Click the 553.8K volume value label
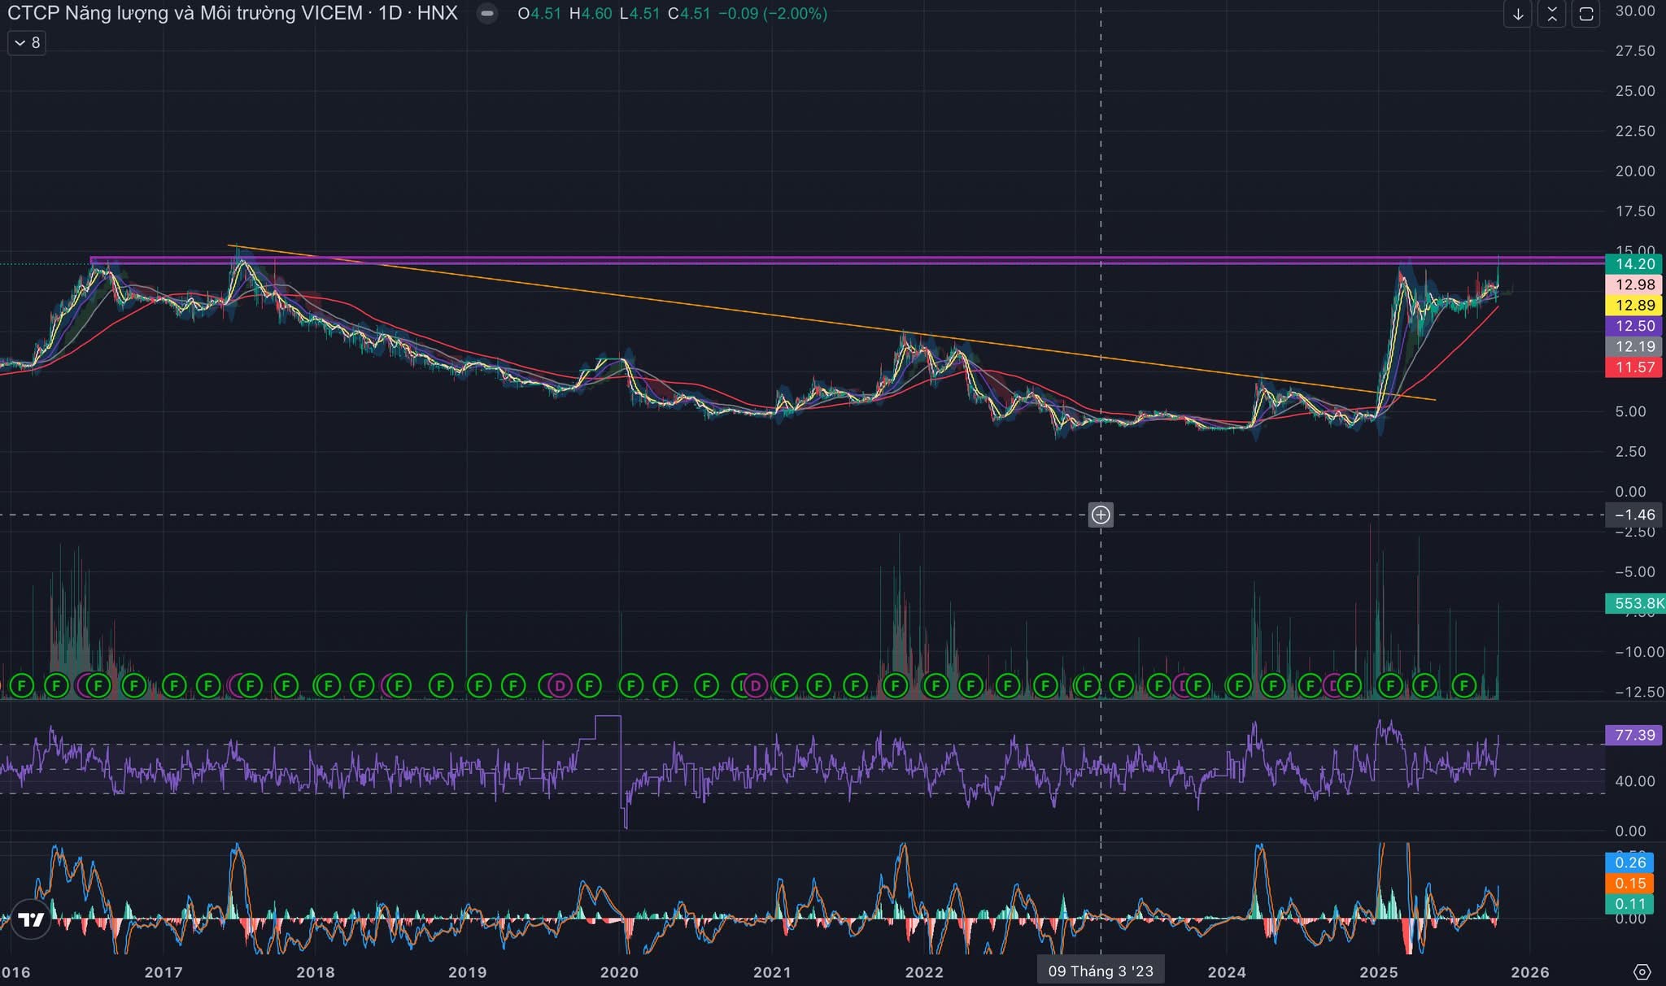This screenshot has height=986, width=1666. tap(1637, 603)
